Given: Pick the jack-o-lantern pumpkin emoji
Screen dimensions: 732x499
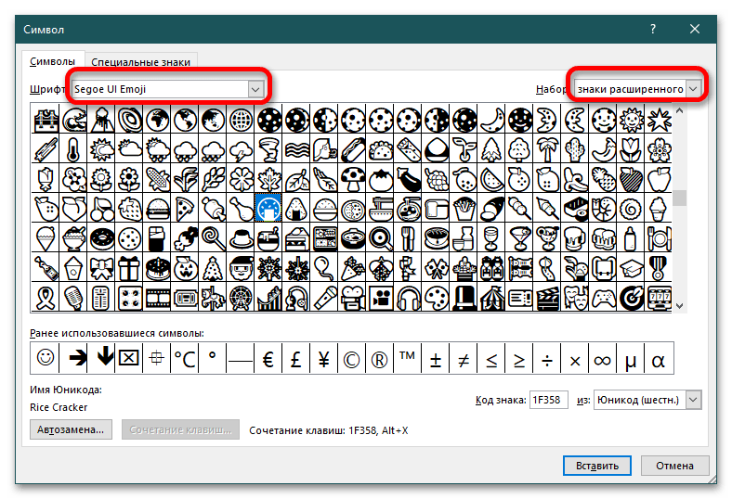Looking at the screenshot, I should coord(185,268).
